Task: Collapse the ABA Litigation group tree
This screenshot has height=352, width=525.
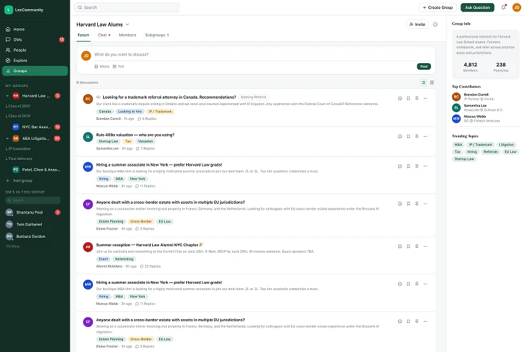Action: 8,138
